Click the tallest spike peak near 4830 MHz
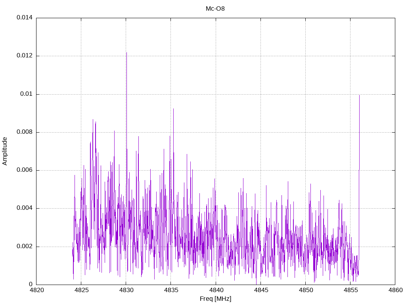Screen dimensions: 406x304 (x=126, y=53)
